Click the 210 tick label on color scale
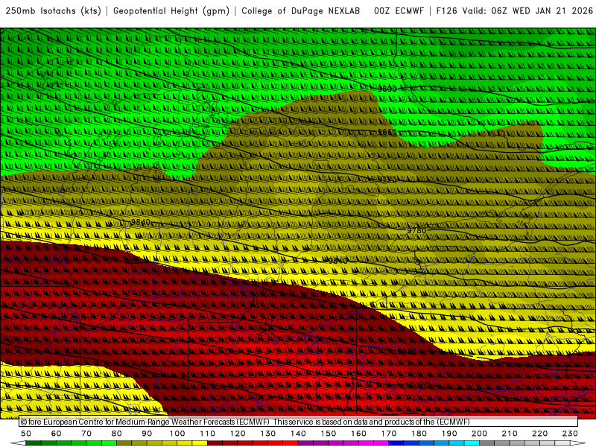596x447 pixels. click(x=510, y=434)
